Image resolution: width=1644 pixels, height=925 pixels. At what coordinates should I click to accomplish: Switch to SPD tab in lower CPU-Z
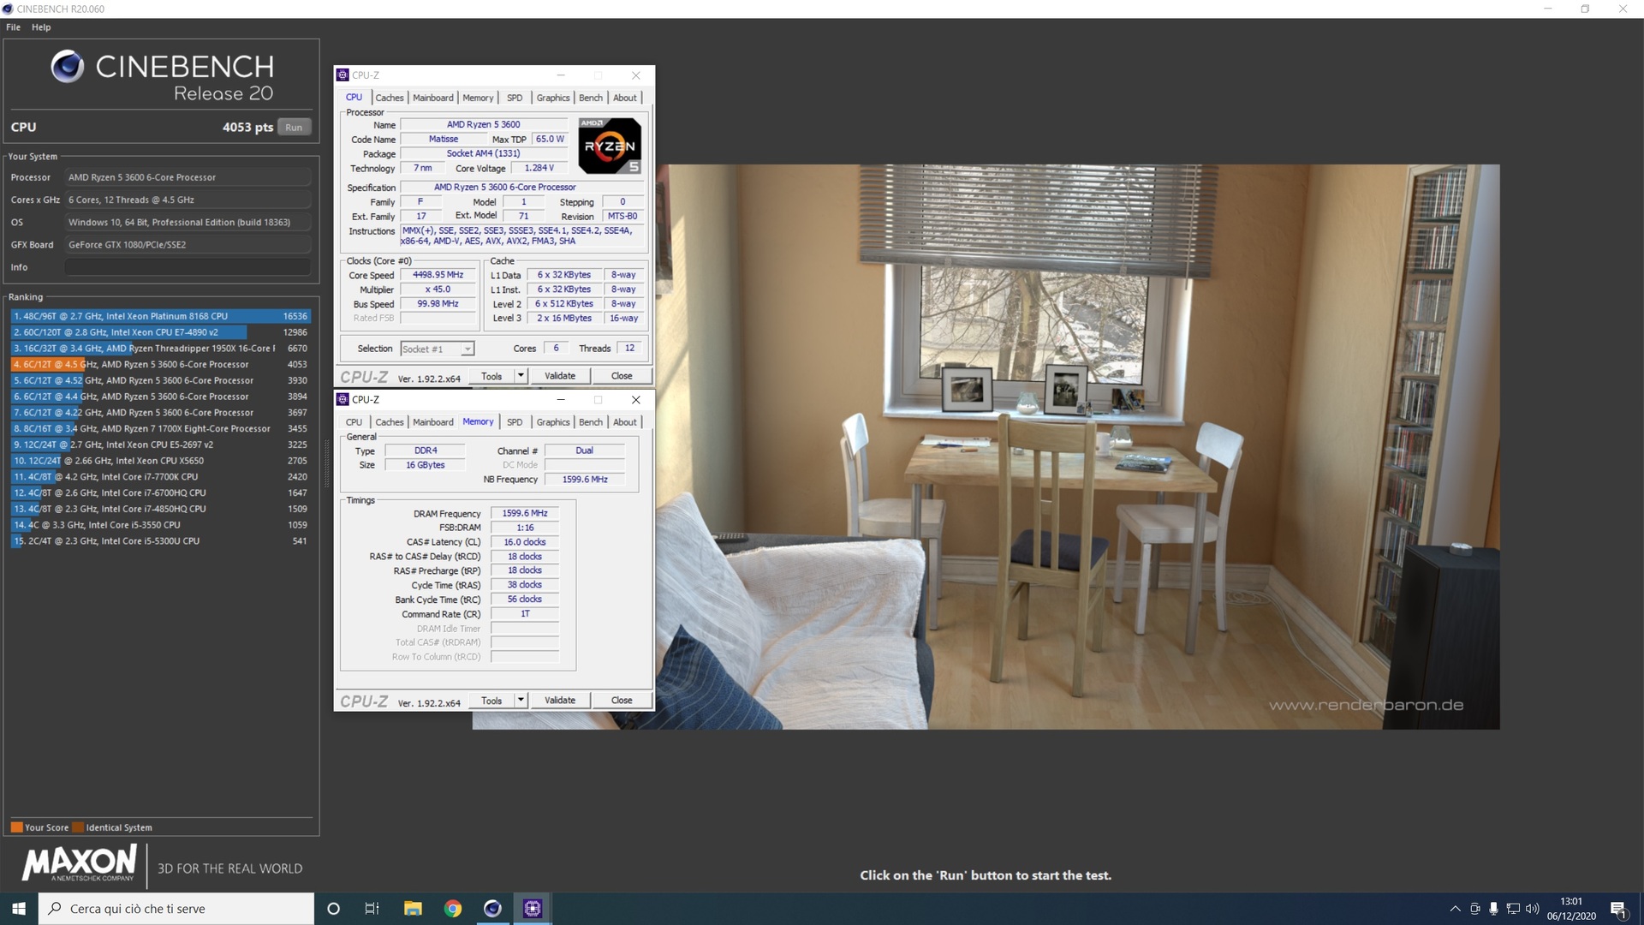(515, 422)
